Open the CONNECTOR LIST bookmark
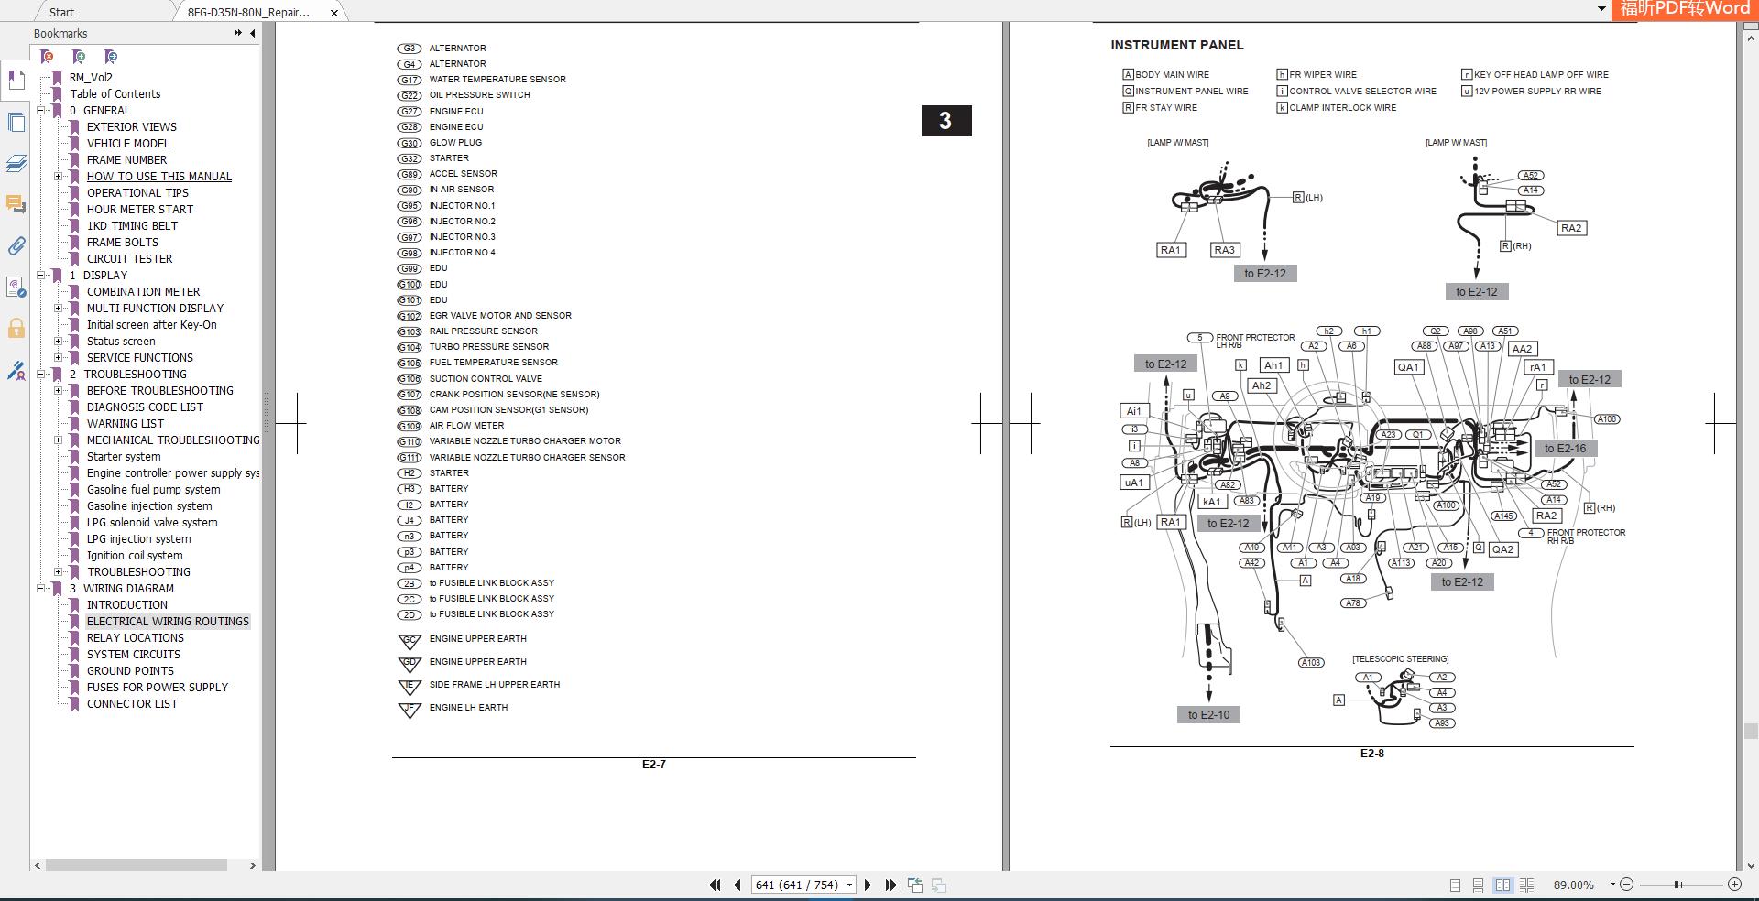The width and height of the screenshot is (1759, 901). pos(132,703)
